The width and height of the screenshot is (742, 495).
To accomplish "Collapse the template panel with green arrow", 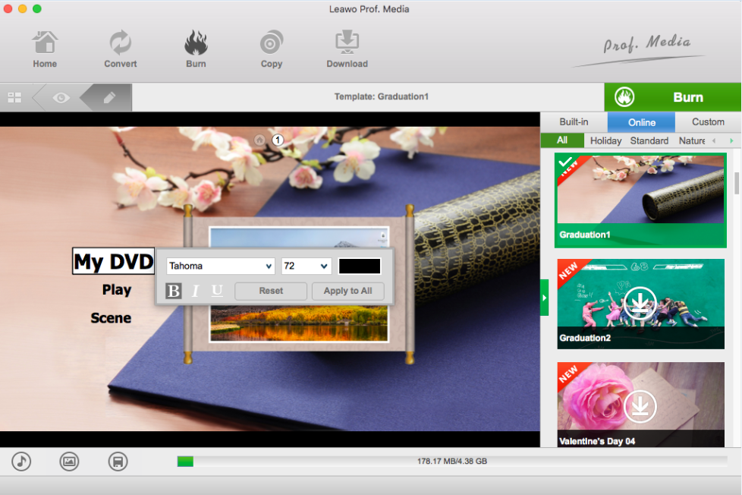I will point(544,298).
